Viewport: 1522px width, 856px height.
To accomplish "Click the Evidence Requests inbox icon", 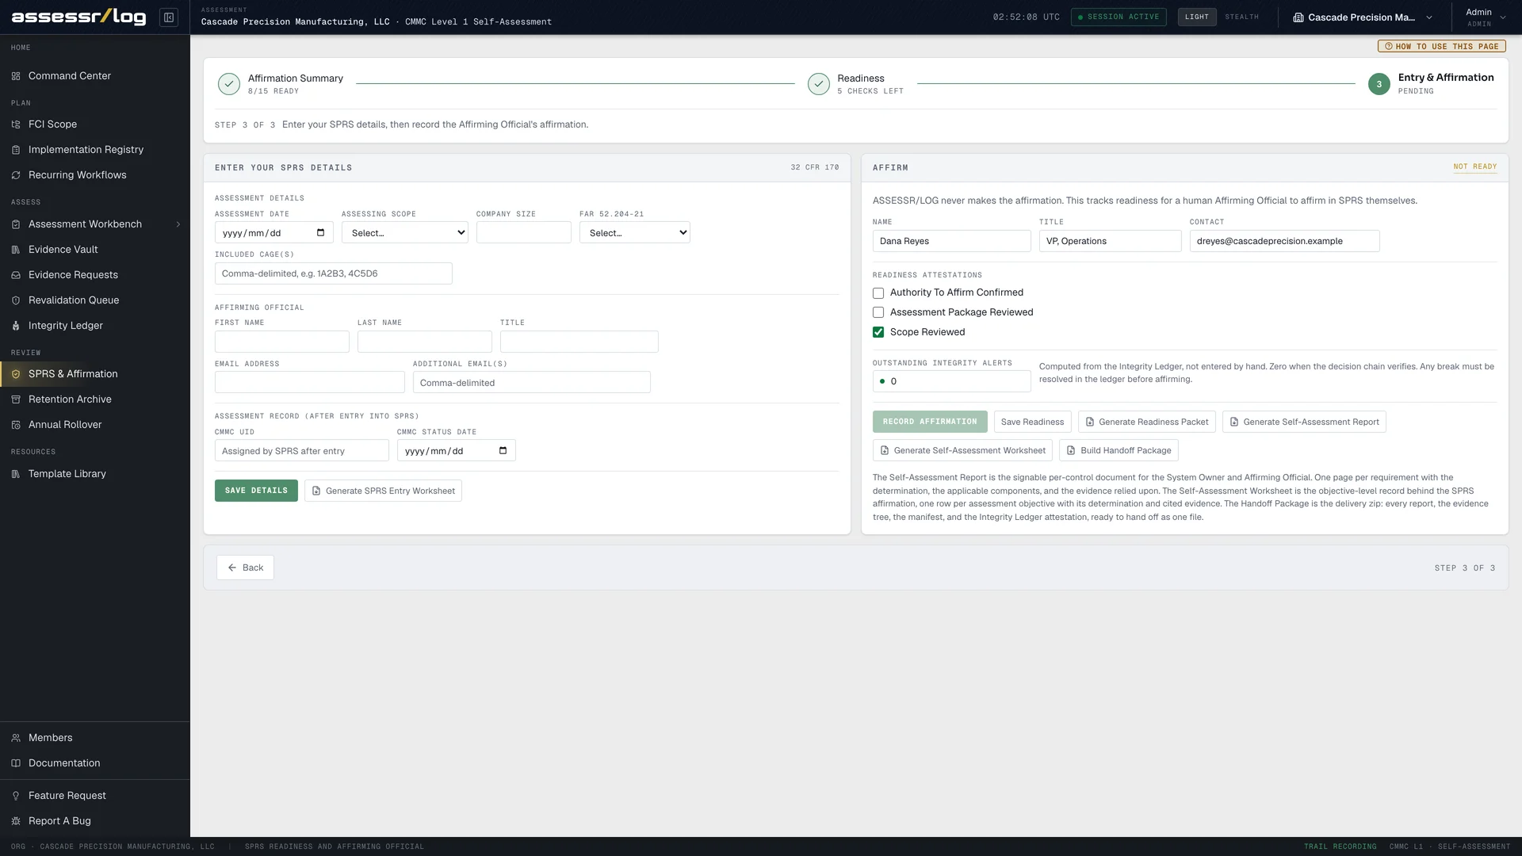I will click(16, 275).
